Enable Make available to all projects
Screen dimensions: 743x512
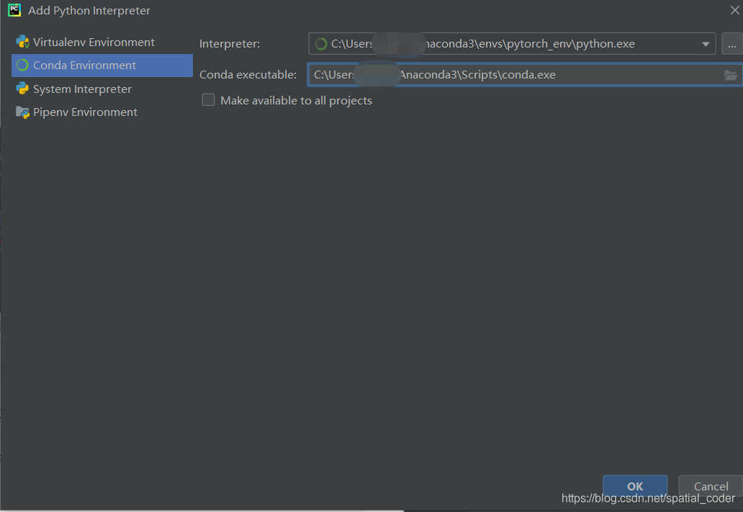[209, 100]
